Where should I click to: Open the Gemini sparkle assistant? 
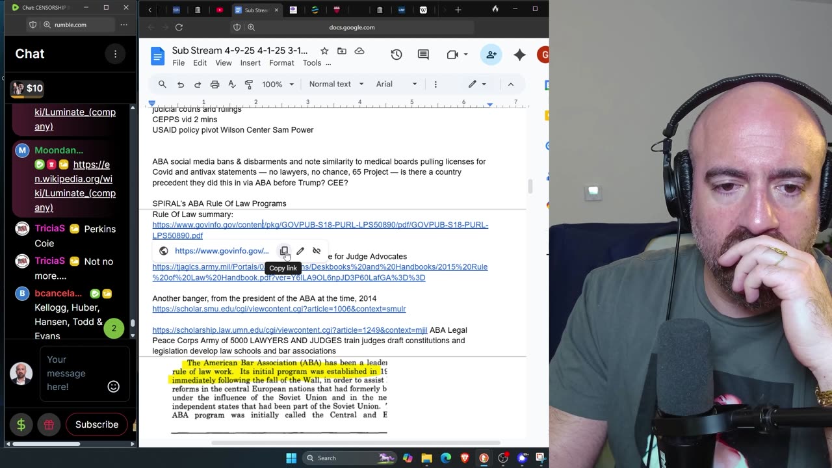pos(519,55)
